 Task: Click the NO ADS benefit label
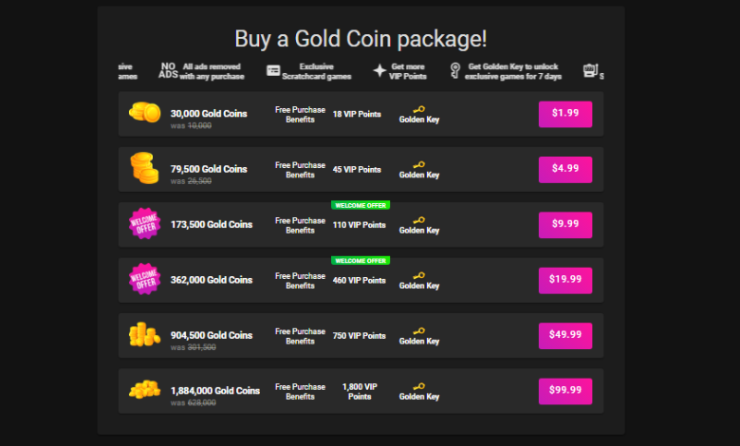coord(168,70)
